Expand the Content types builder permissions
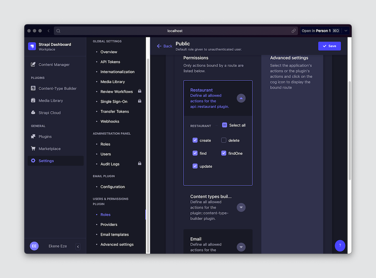 tap(241, 207)
